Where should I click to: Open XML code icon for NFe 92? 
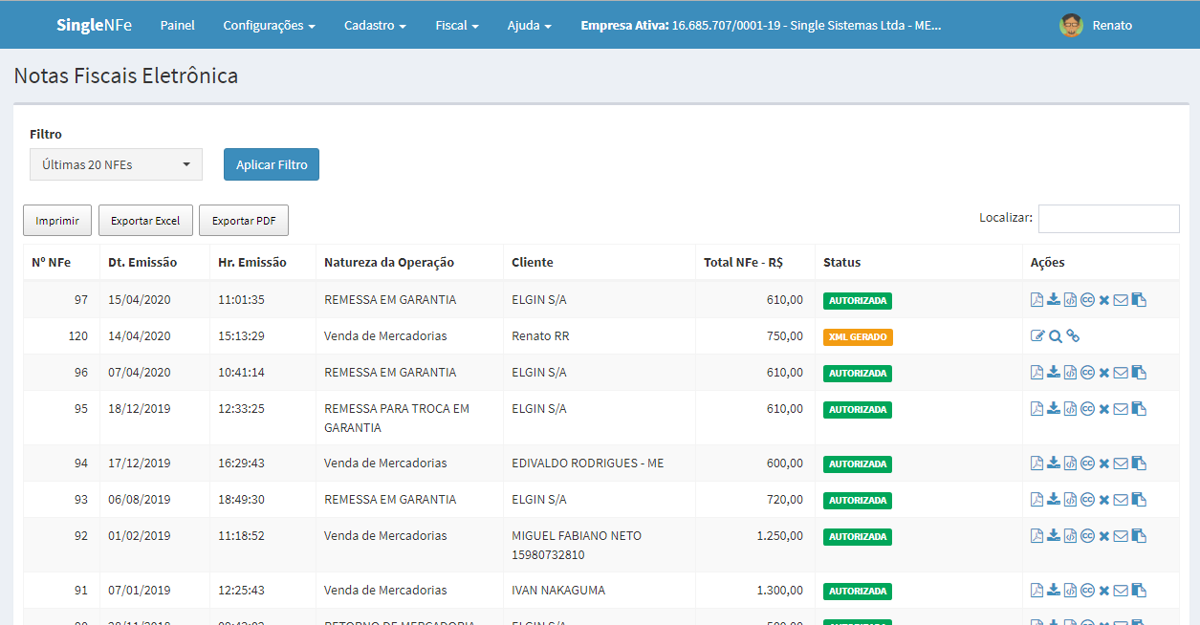point(1071,536)
